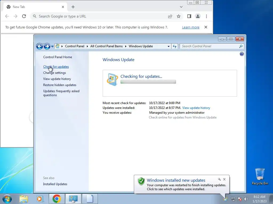Open View update history in the sidebar
The width and height of the screenshot is (273, 204).
pyautogui.click(x=57, y=79)
